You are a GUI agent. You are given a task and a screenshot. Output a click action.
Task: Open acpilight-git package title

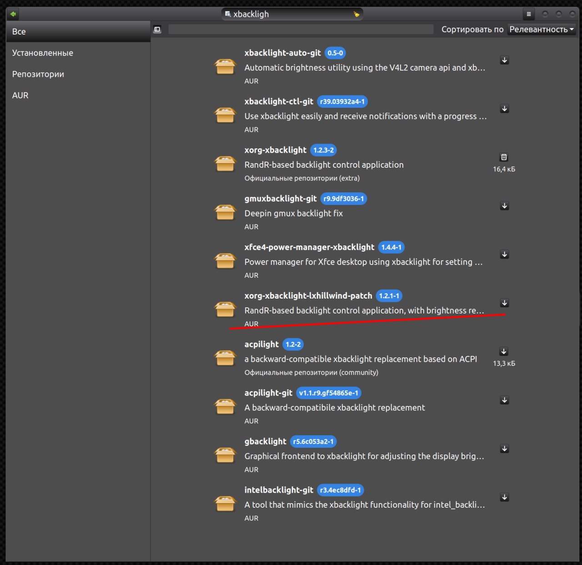click(268, 393)
